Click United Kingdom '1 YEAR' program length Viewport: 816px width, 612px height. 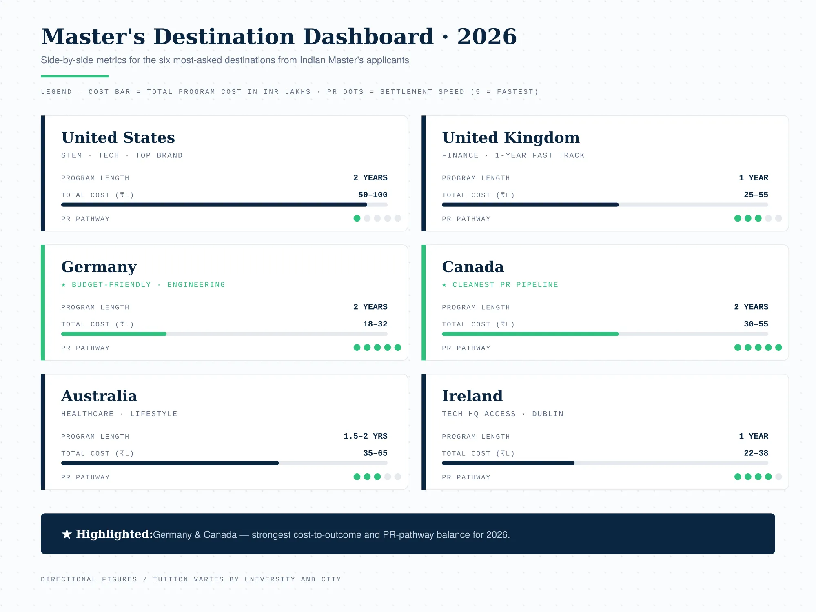click(754, 177)
